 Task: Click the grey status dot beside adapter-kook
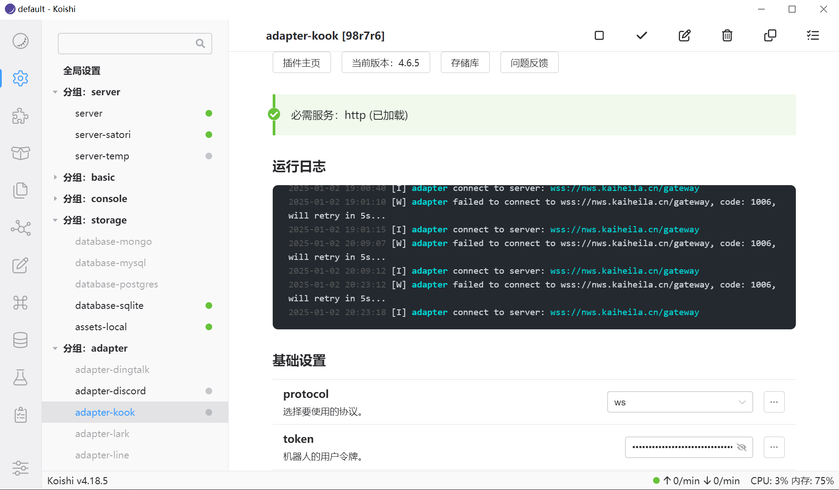[x=209, y=412]
